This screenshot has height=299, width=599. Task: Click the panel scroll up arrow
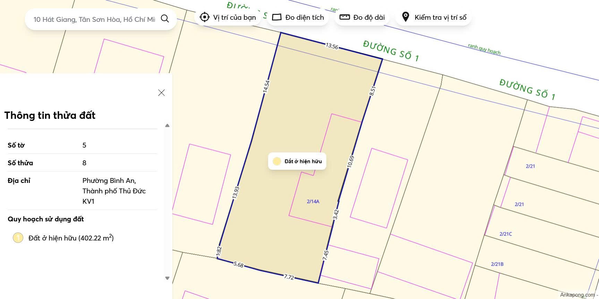point(167,125)
